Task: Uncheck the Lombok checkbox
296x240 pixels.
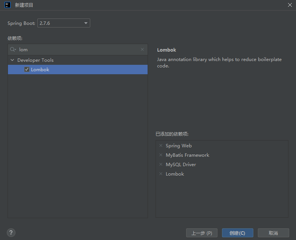Action: coord(27,69)
